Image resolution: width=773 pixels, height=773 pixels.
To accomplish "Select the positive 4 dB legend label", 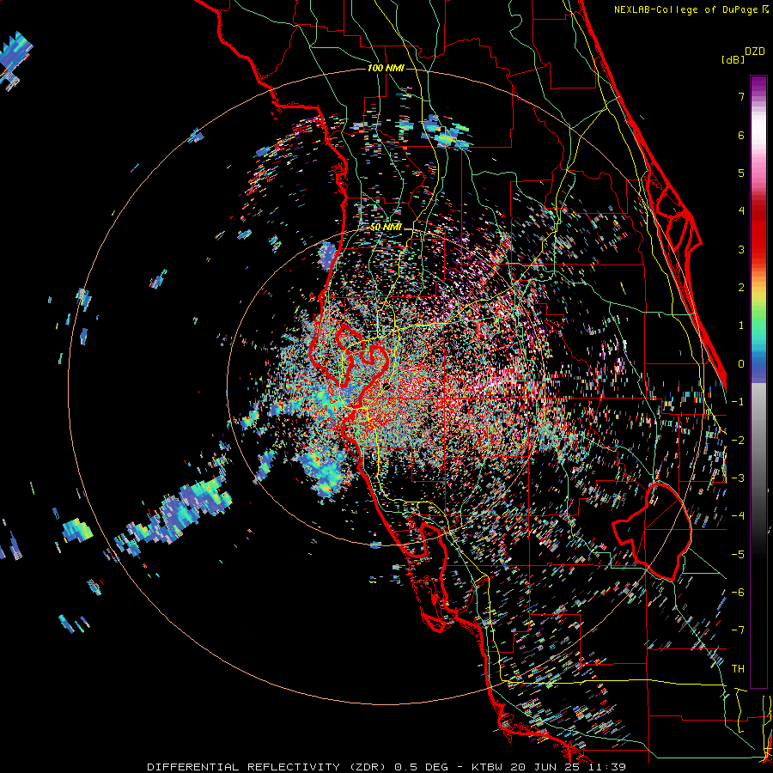I will tap(741, 210).
